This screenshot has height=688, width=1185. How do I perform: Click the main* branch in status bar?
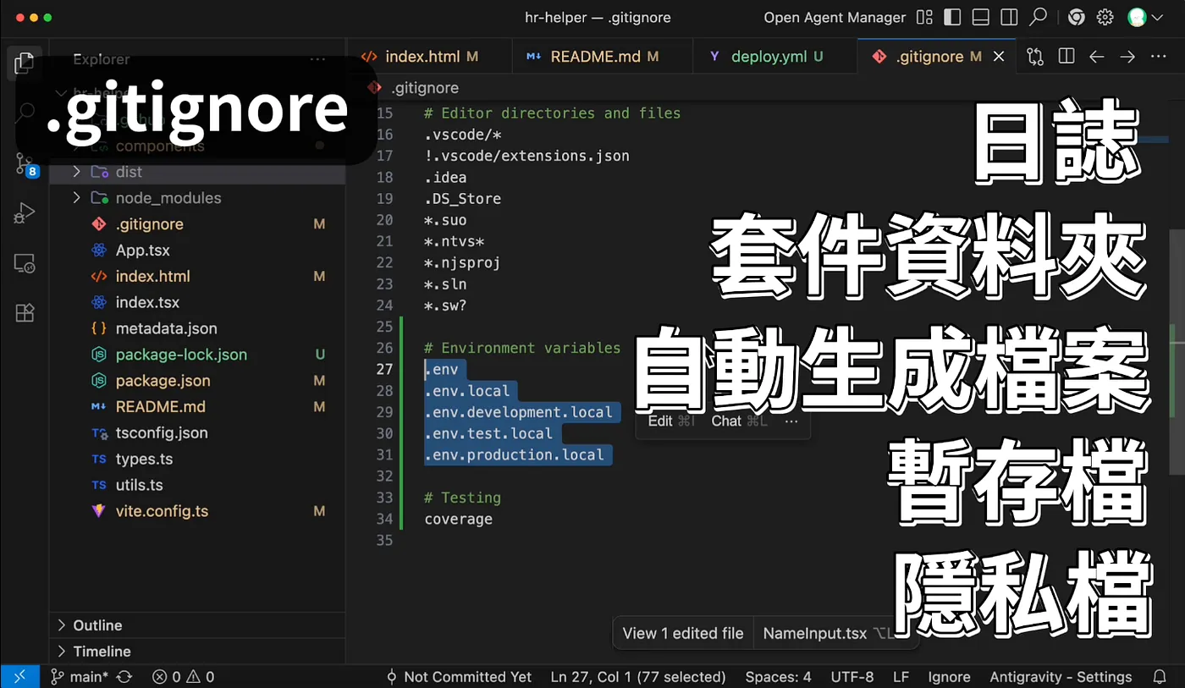[80, 677]
